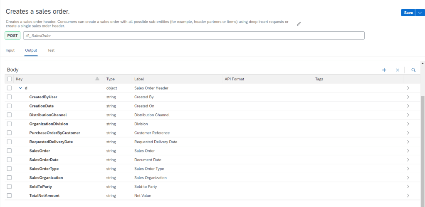This screenshot has height=207, width=425.
Task: Switch to the Test tab
Action: click(x=51, y=50)
